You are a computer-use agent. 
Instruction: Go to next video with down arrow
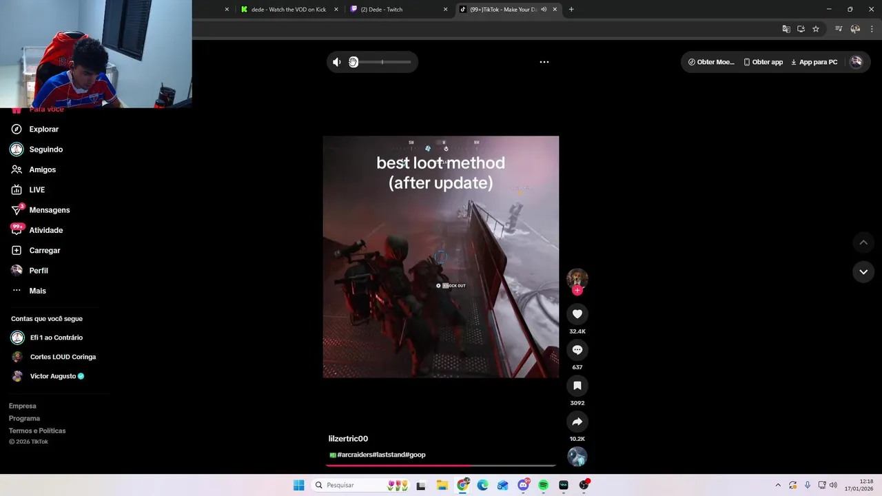(x=863, y=272)
